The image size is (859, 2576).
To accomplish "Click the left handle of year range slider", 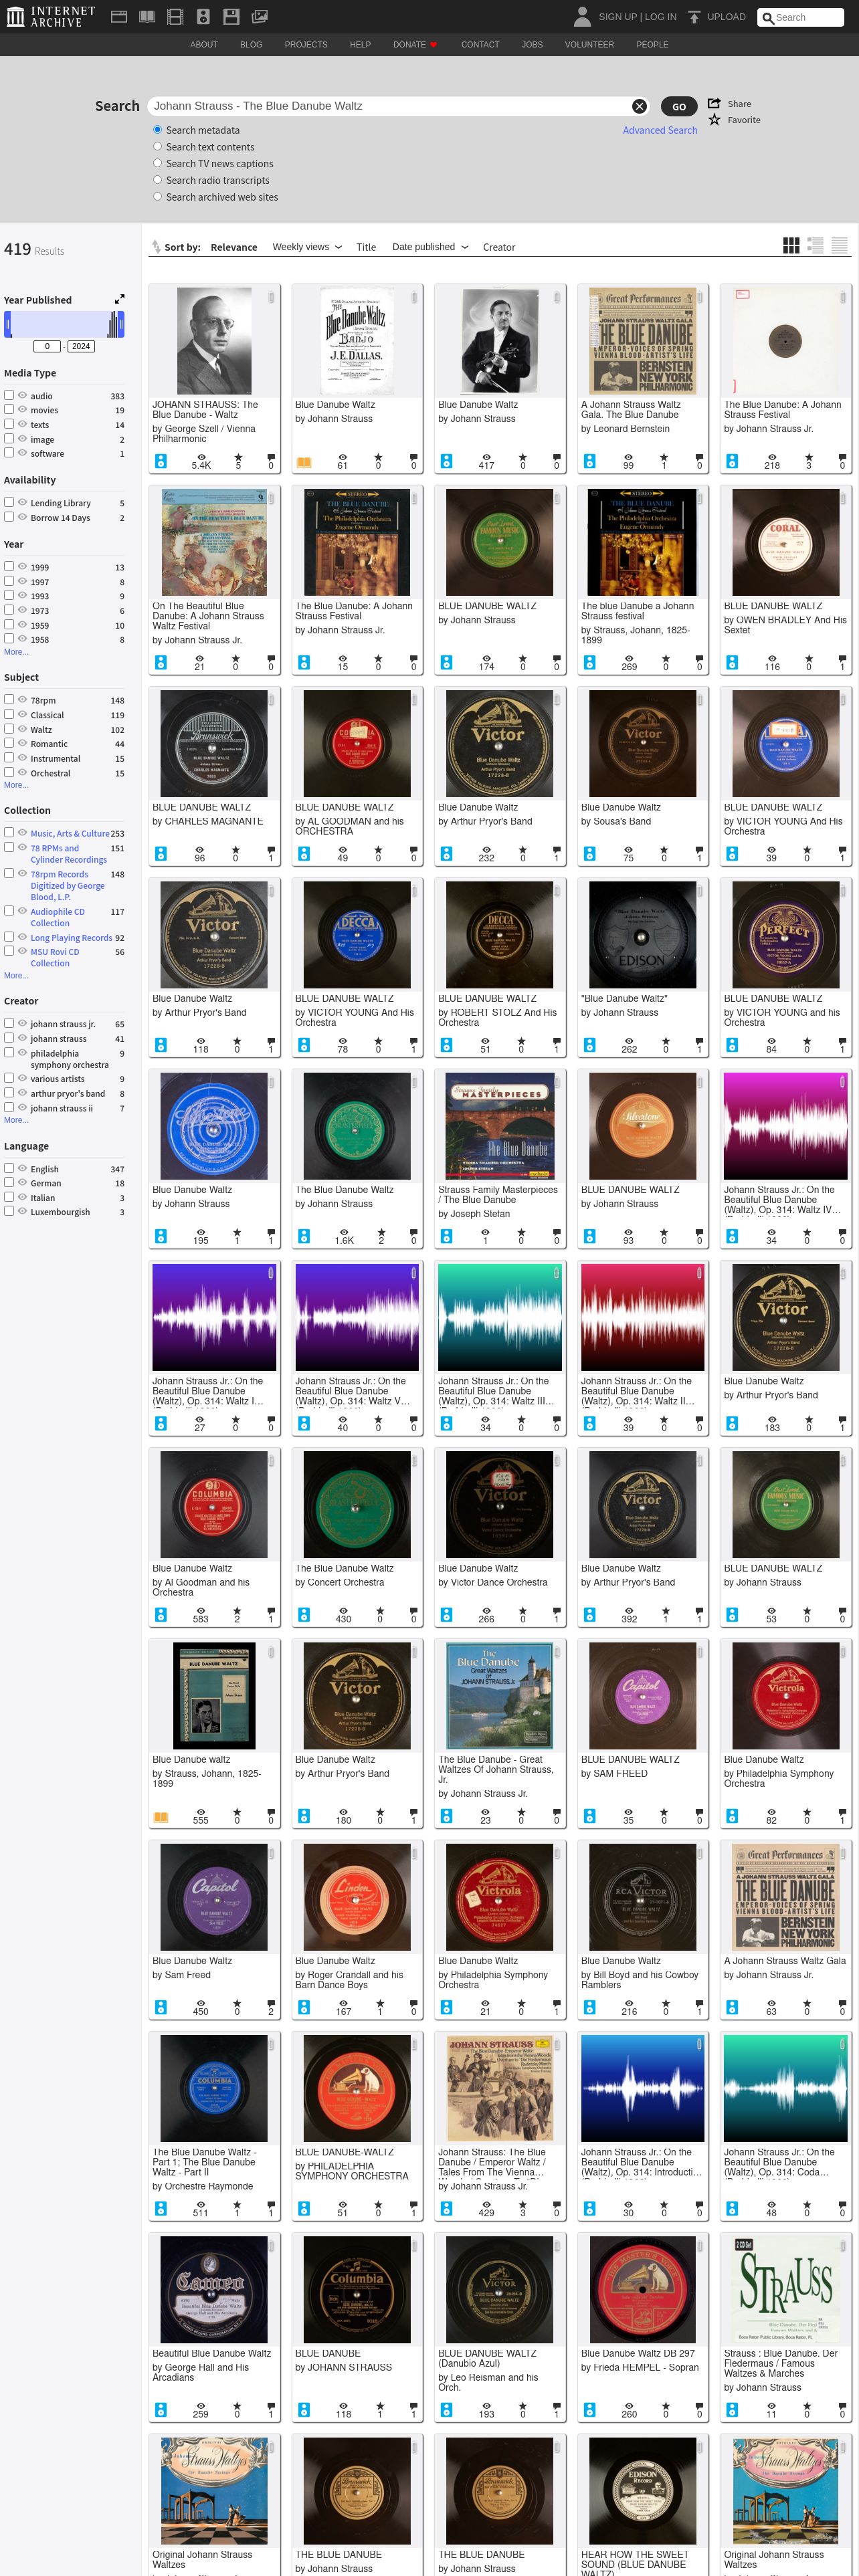I will click(8, 324).
